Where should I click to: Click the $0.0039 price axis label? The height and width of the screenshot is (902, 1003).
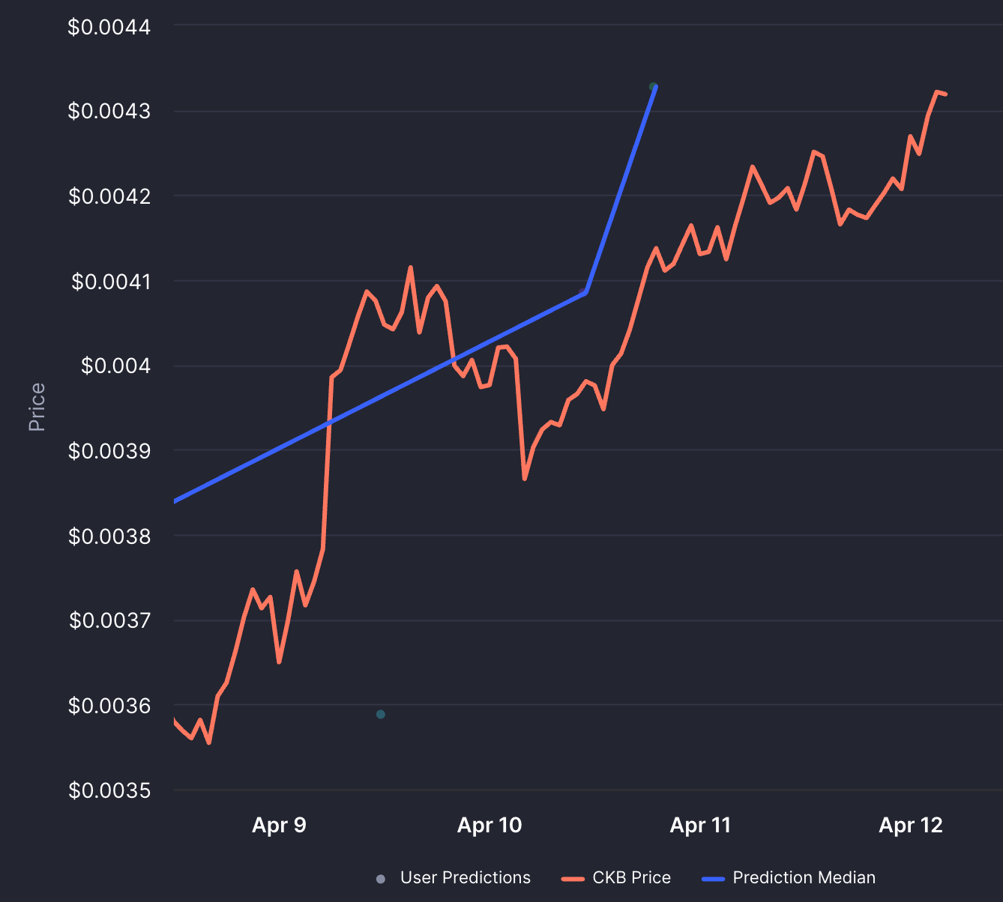(x=109, y=451)
